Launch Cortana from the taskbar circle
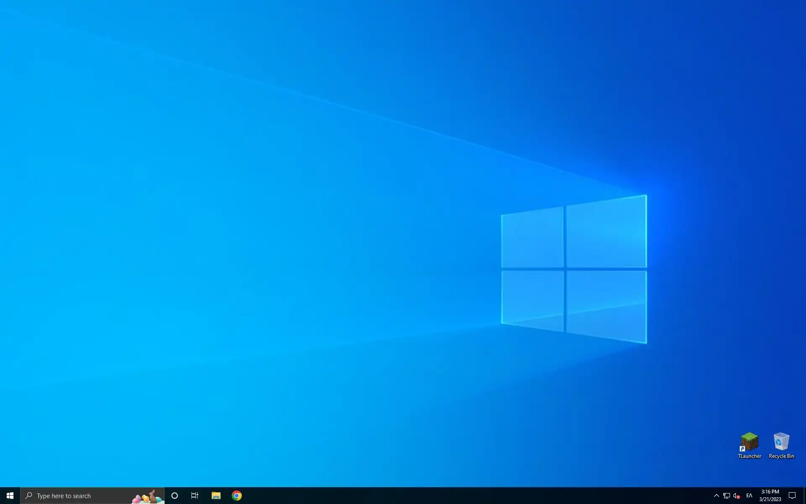This screenshot has height=504, width=806. click(175, 496)
